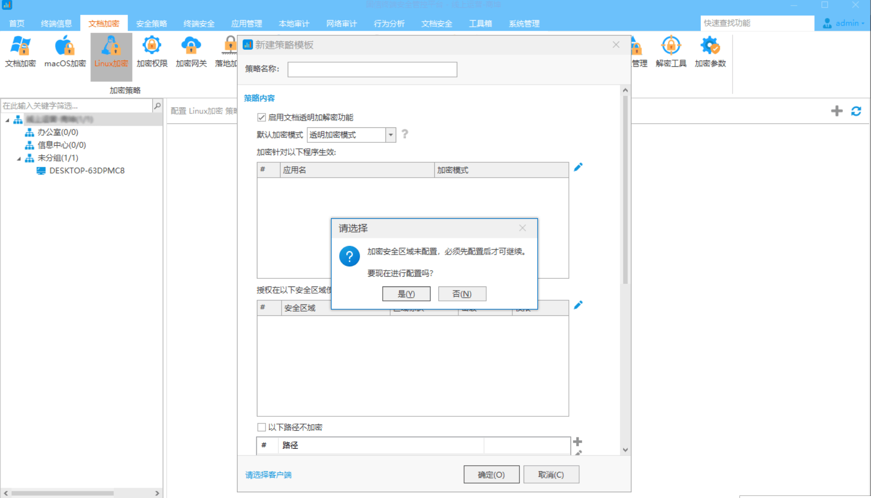Image resolution: width=871 pixels, height=498 pixels.
Task: Click the dialog scrollbar down arrow
Action: click(625, 450)
